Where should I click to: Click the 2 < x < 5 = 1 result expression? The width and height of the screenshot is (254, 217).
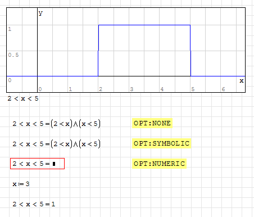click(x=34, y=204)
